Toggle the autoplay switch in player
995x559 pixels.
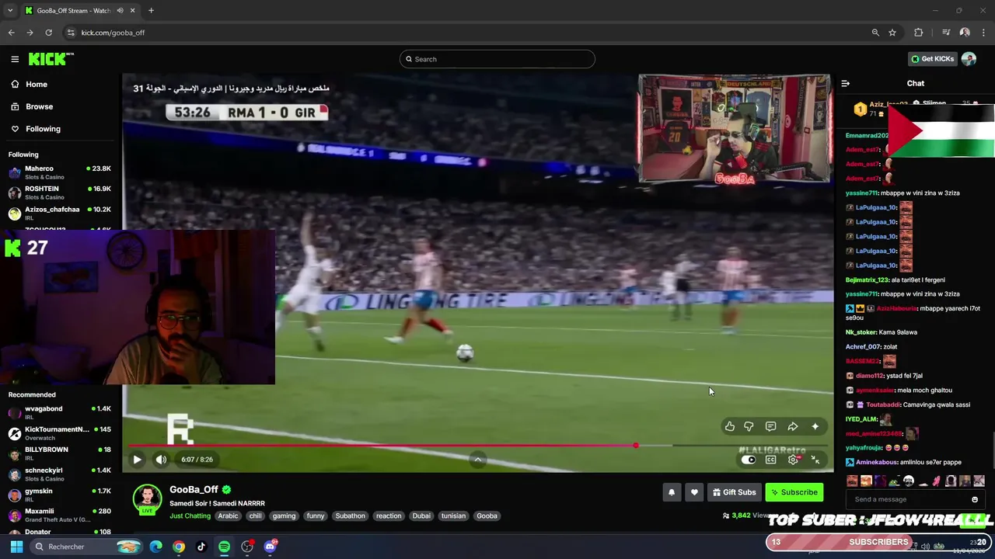[748, 460]
